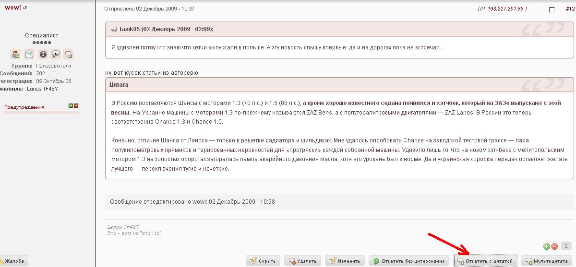Click the envelope message icon in user panel
Viewport: 576px width, 267px height.
pos(29,54)
